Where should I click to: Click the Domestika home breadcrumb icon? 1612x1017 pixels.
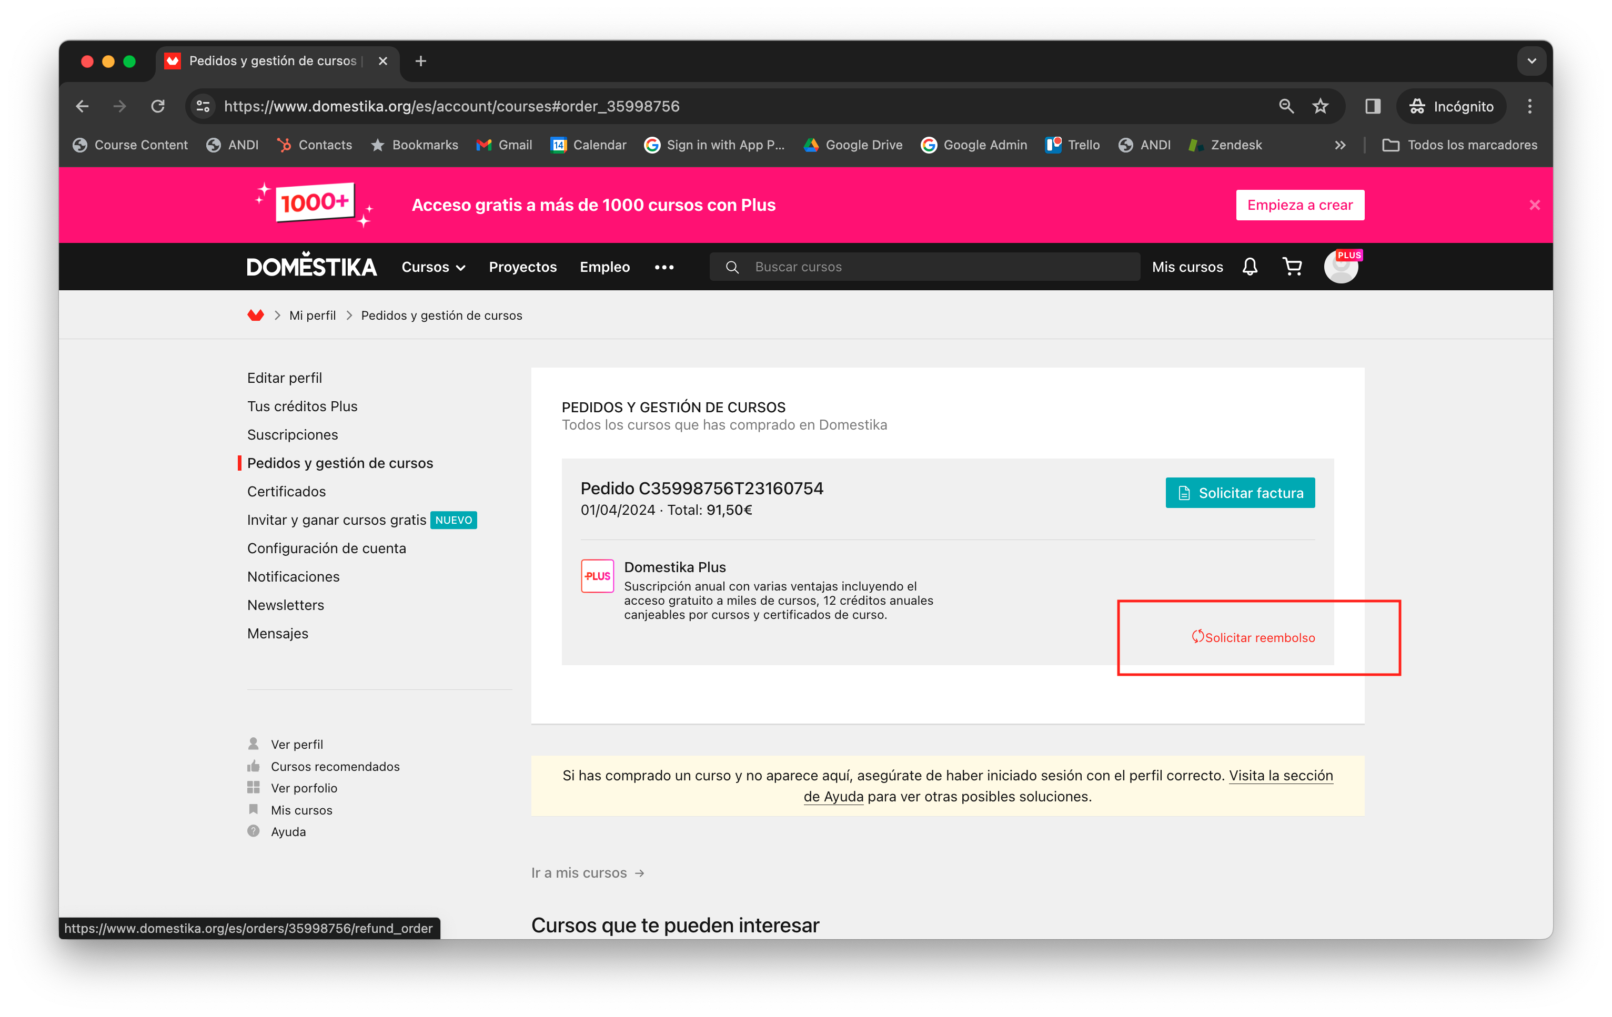256,315
